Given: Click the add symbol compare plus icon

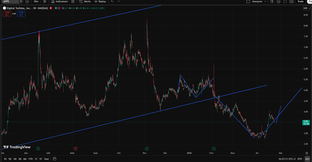Looking at the screenshot, I should point(27,2).
